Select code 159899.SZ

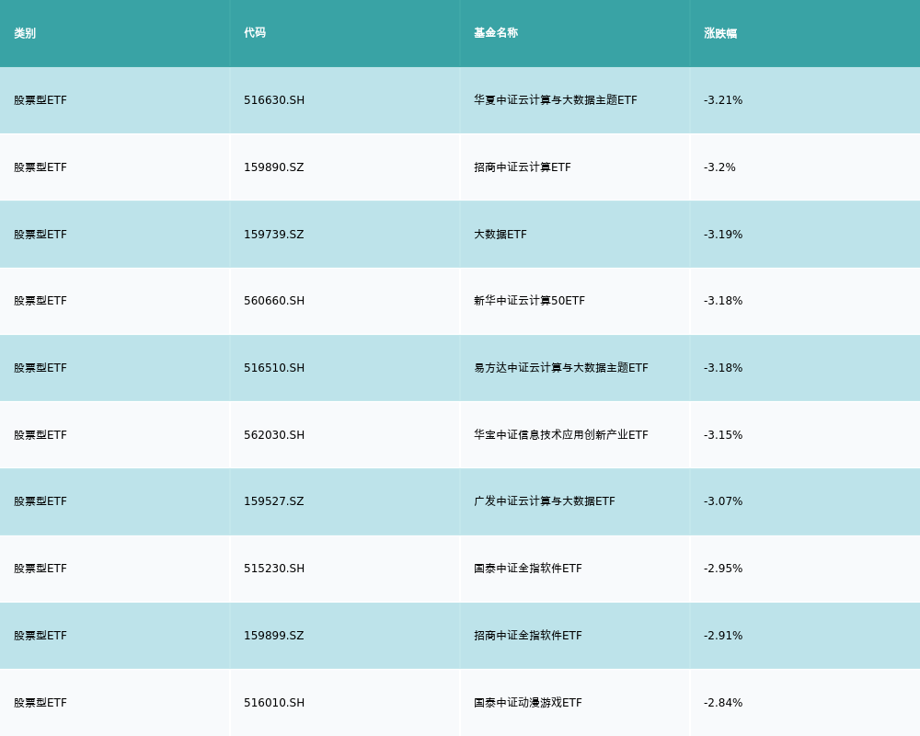274,636
